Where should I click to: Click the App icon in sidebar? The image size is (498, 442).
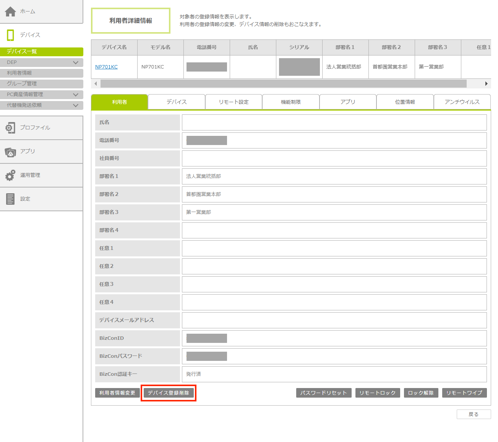click(10, 152)
